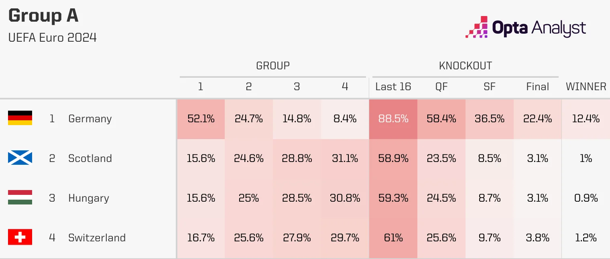Click the KNOCKOUT section heading

click(465, 65)
